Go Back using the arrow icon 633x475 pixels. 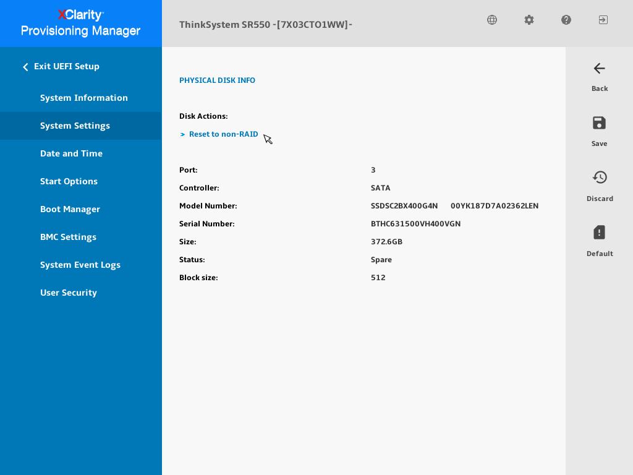[x=599, y=69]
